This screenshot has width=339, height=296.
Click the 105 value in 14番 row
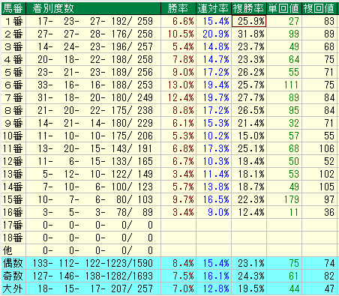[327, 187]
